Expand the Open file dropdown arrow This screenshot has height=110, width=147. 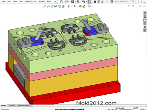tap(70, 2)
